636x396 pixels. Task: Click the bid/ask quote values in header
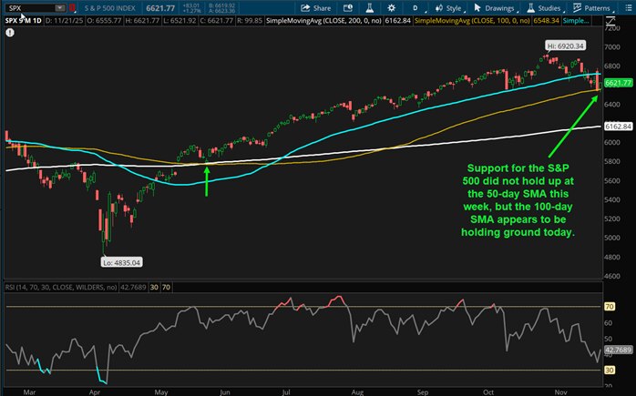[x=221, y=8]
